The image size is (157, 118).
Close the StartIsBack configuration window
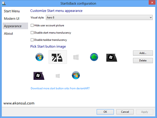pos(152,2)
